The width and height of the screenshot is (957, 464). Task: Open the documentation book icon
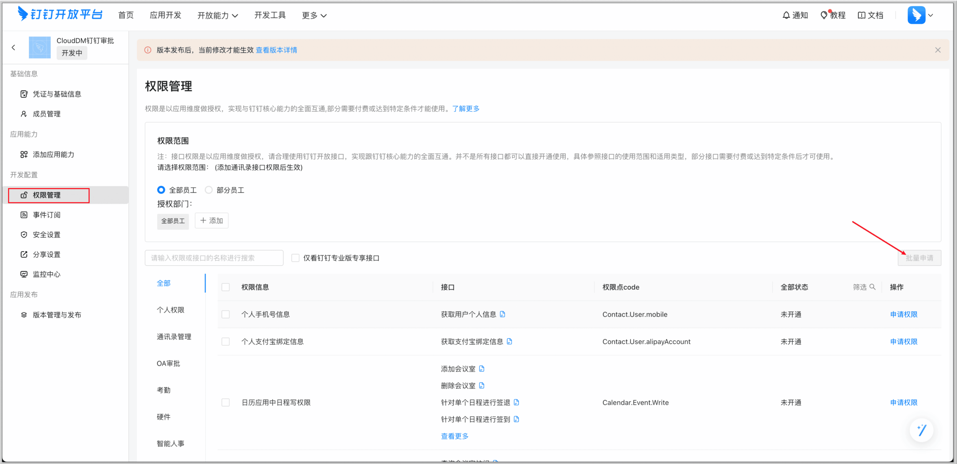(x=861, y=15)
